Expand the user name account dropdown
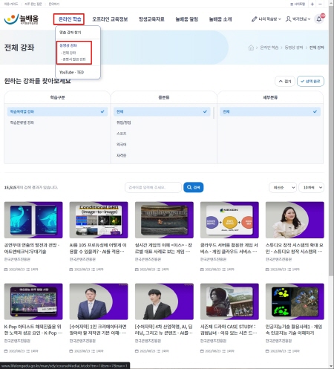 (301, 19)
